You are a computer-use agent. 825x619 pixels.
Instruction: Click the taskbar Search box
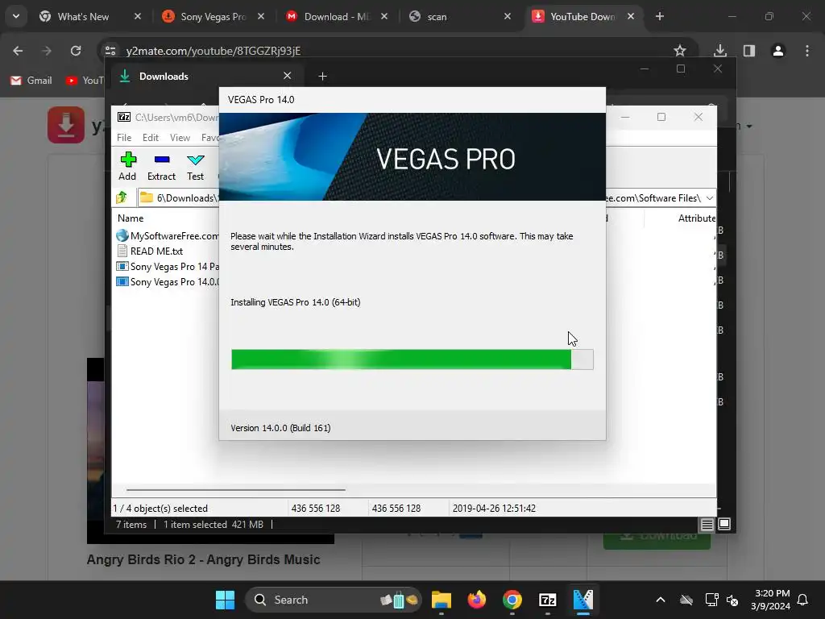coord(334,600)
